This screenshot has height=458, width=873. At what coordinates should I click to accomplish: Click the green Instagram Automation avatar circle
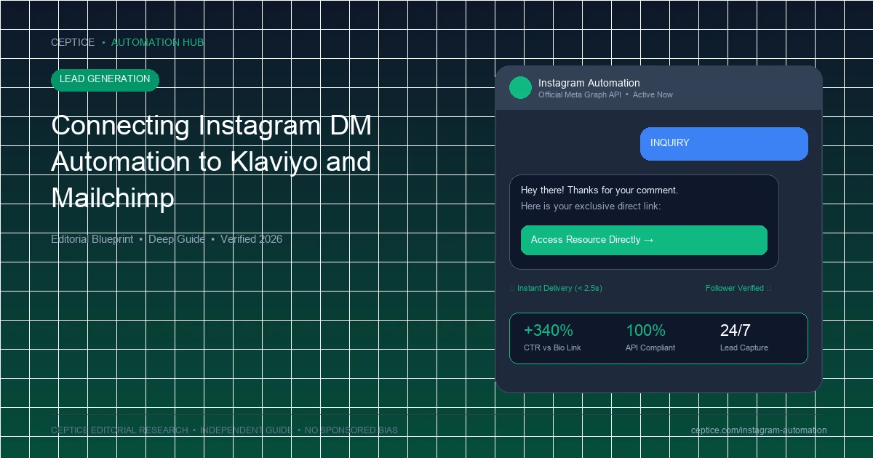click(520, 88)
